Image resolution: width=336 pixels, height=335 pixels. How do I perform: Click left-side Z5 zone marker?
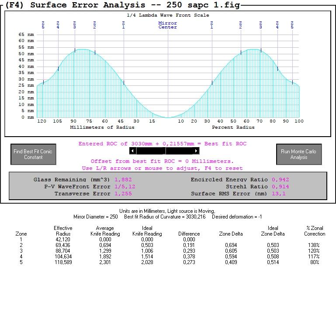(43, 25)
